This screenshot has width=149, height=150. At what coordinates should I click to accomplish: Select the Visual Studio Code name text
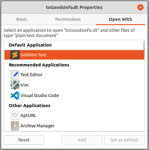40,96
